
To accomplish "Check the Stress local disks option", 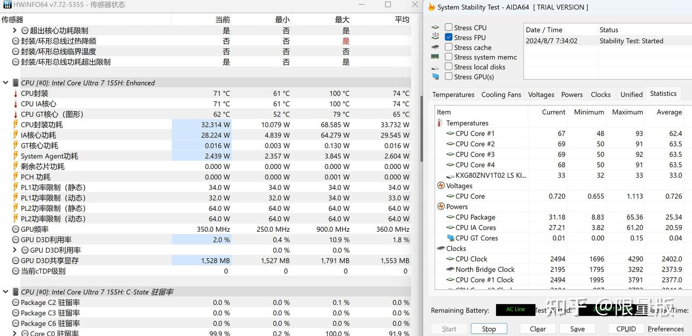I will [449, 67].
